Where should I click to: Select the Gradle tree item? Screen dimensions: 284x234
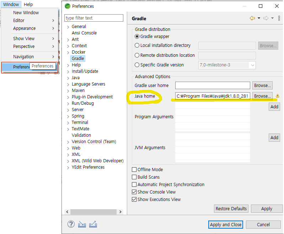tap(78, 59)
